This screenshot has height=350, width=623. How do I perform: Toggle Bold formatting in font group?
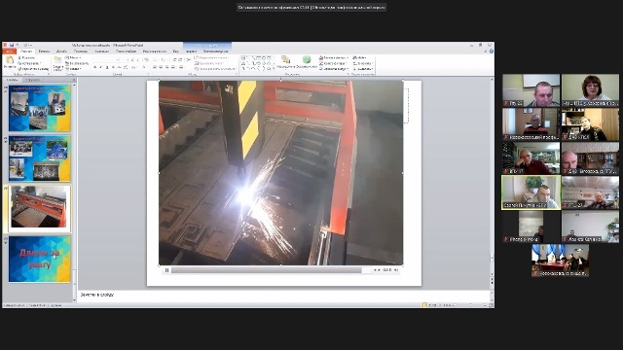point(95,67)
